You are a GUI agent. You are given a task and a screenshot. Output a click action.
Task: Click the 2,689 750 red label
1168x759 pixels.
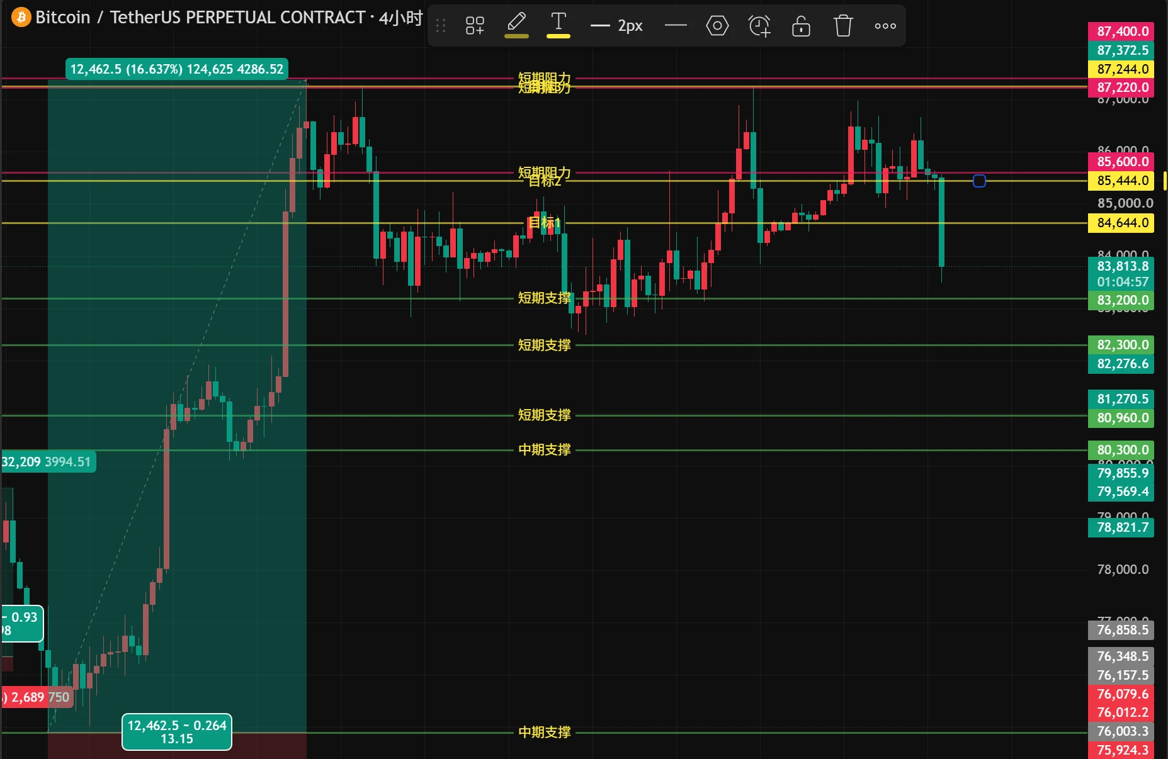(37, 697)
